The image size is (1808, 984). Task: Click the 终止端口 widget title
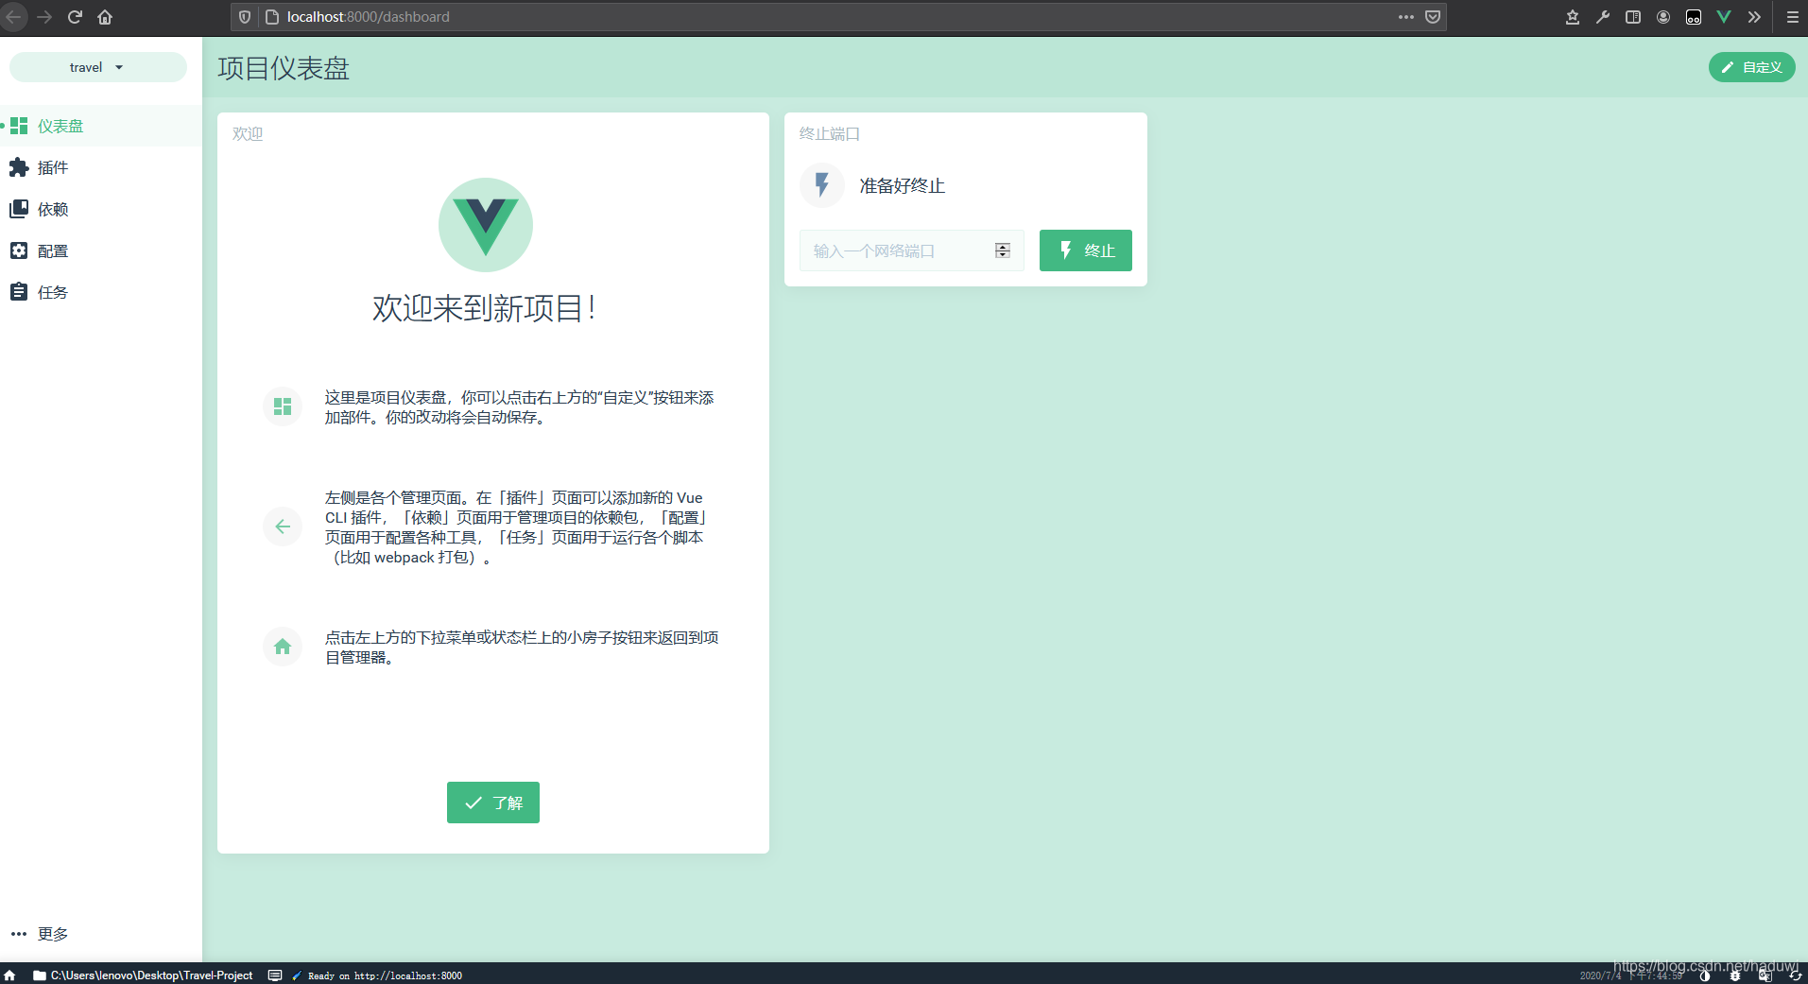pyautogui.click(x=830, y=134)
